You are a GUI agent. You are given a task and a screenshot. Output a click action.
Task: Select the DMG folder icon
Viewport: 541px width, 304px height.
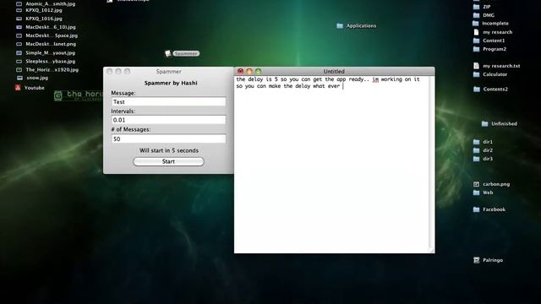point(477,15)
